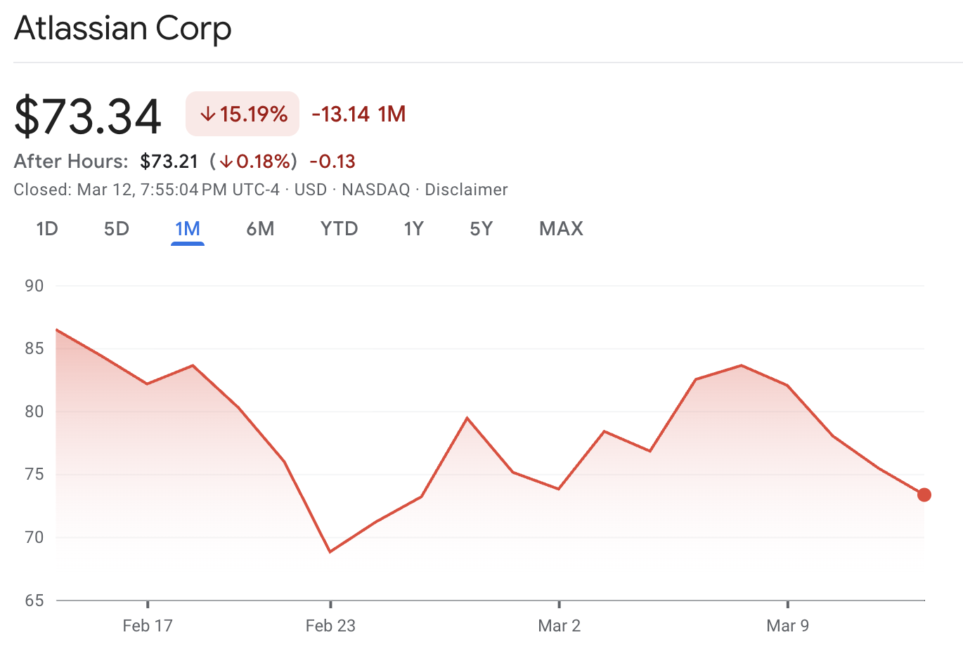963x656 pixels.
Task: Click the down arrow percentage badge
Action: [243, 114]
